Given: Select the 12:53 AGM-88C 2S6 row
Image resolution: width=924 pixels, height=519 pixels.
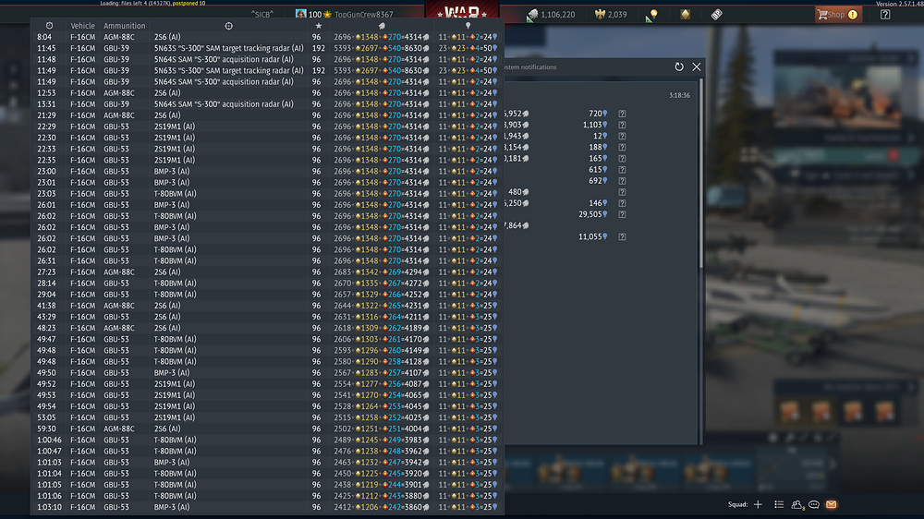Looking at the screenshot, I should coord(268,93).
